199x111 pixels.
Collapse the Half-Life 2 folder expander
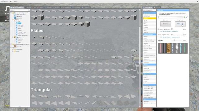13,37
